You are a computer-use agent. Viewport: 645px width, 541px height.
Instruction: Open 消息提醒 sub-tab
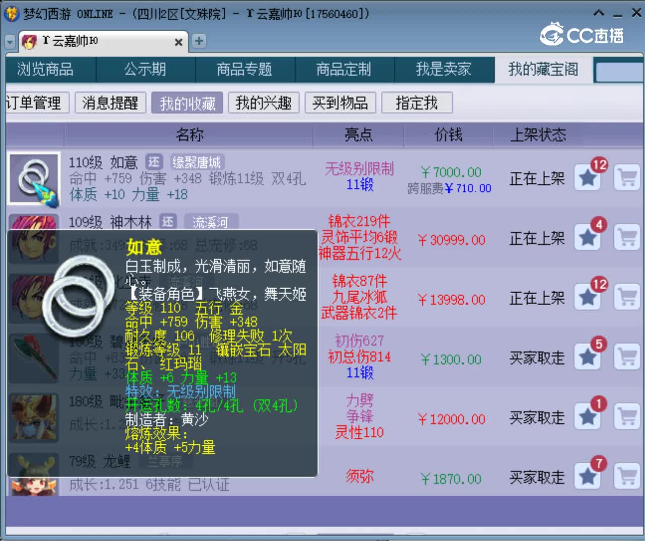pos(110,103)
